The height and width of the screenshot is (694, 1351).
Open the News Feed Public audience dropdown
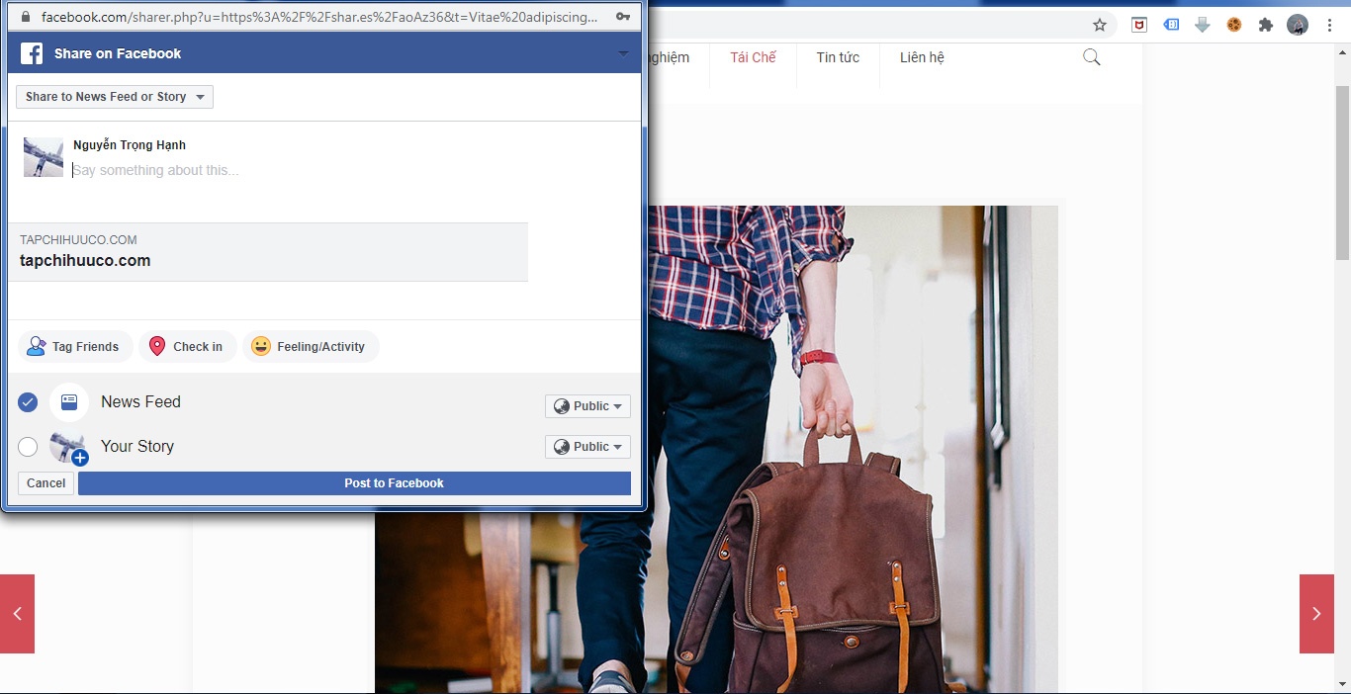587,406
